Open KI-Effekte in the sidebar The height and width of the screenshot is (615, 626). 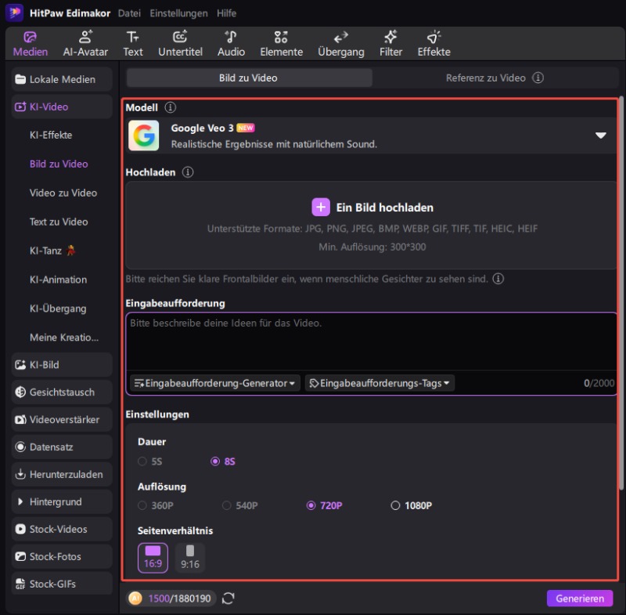(51, 135)
